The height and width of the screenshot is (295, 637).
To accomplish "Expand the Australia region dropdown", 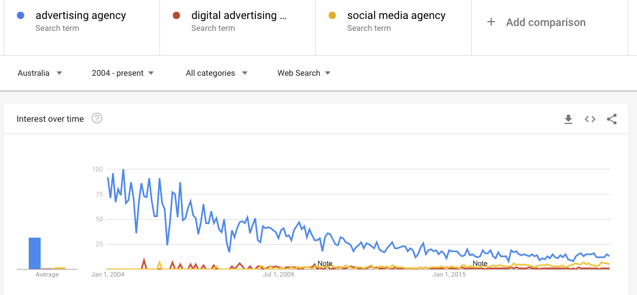I will [x=40, y=73].
